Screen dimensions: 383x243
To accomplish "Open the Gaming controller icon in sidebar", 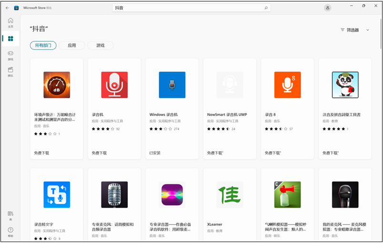I will tap(10, 55).
